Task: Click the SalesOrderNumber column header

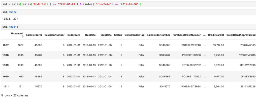Action: (x=158, y=35)
